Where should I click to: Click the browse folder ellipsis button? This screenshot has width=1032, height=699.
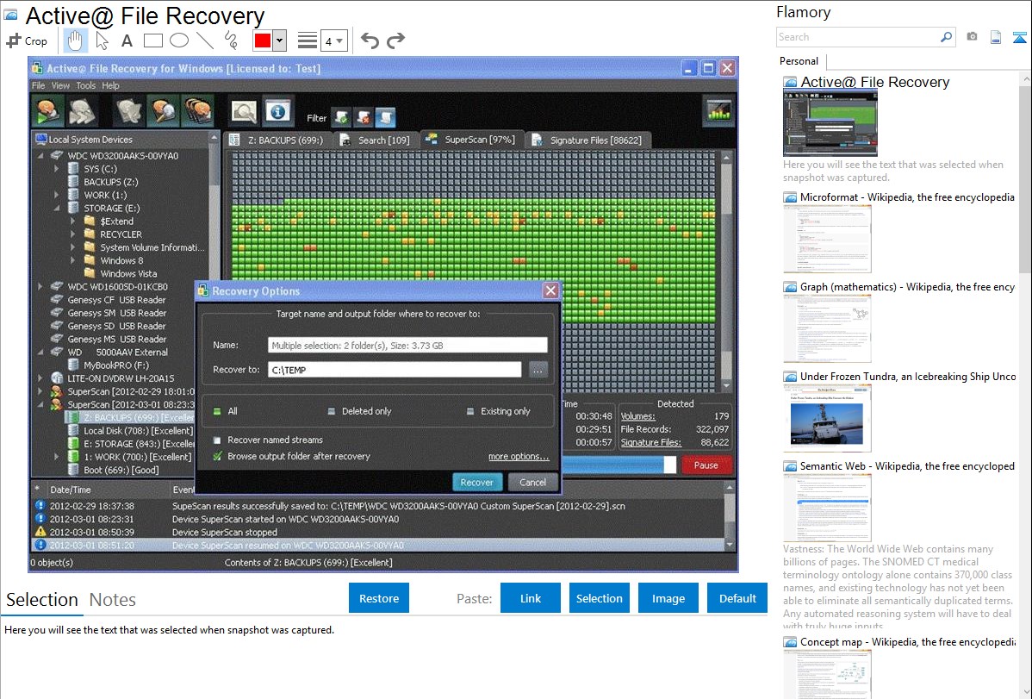538,371
